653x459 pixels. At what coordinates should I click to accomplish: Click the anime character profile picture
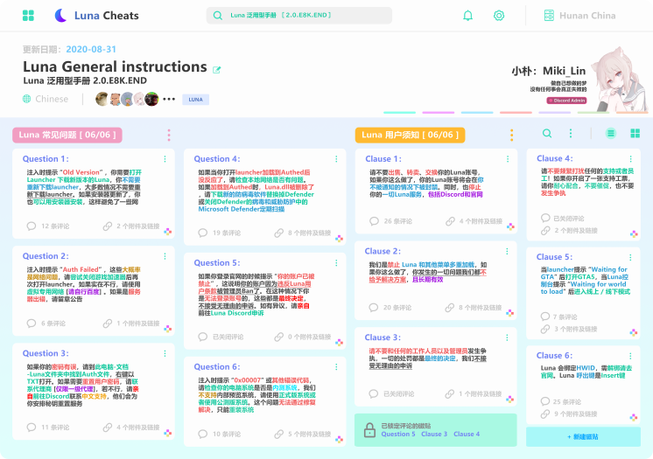click(619, 79)
